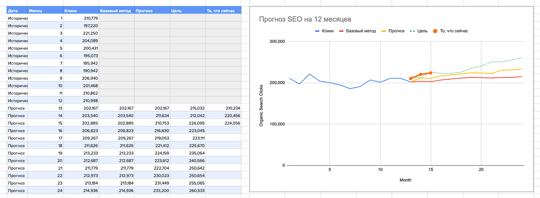Click the blue Клики legend marker
Viewport: 540px width, 198px height.
click(x=317, y=31)
